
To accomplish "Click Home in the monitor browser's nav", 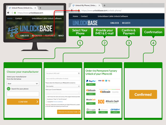I will [10, 18].
